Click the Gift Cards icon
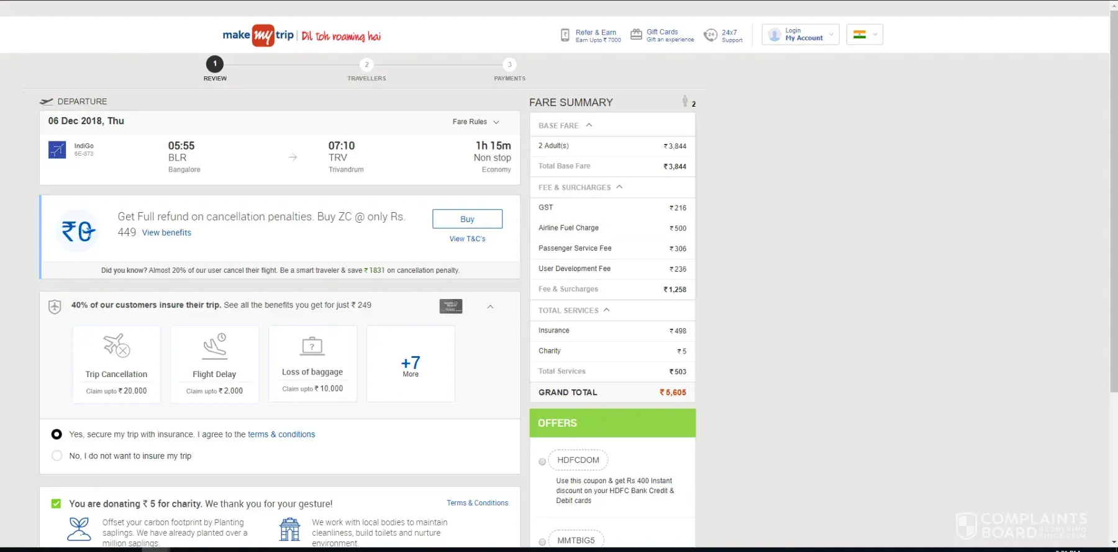This screenshot has width=1118, height=552. click(x=636, y=35)
